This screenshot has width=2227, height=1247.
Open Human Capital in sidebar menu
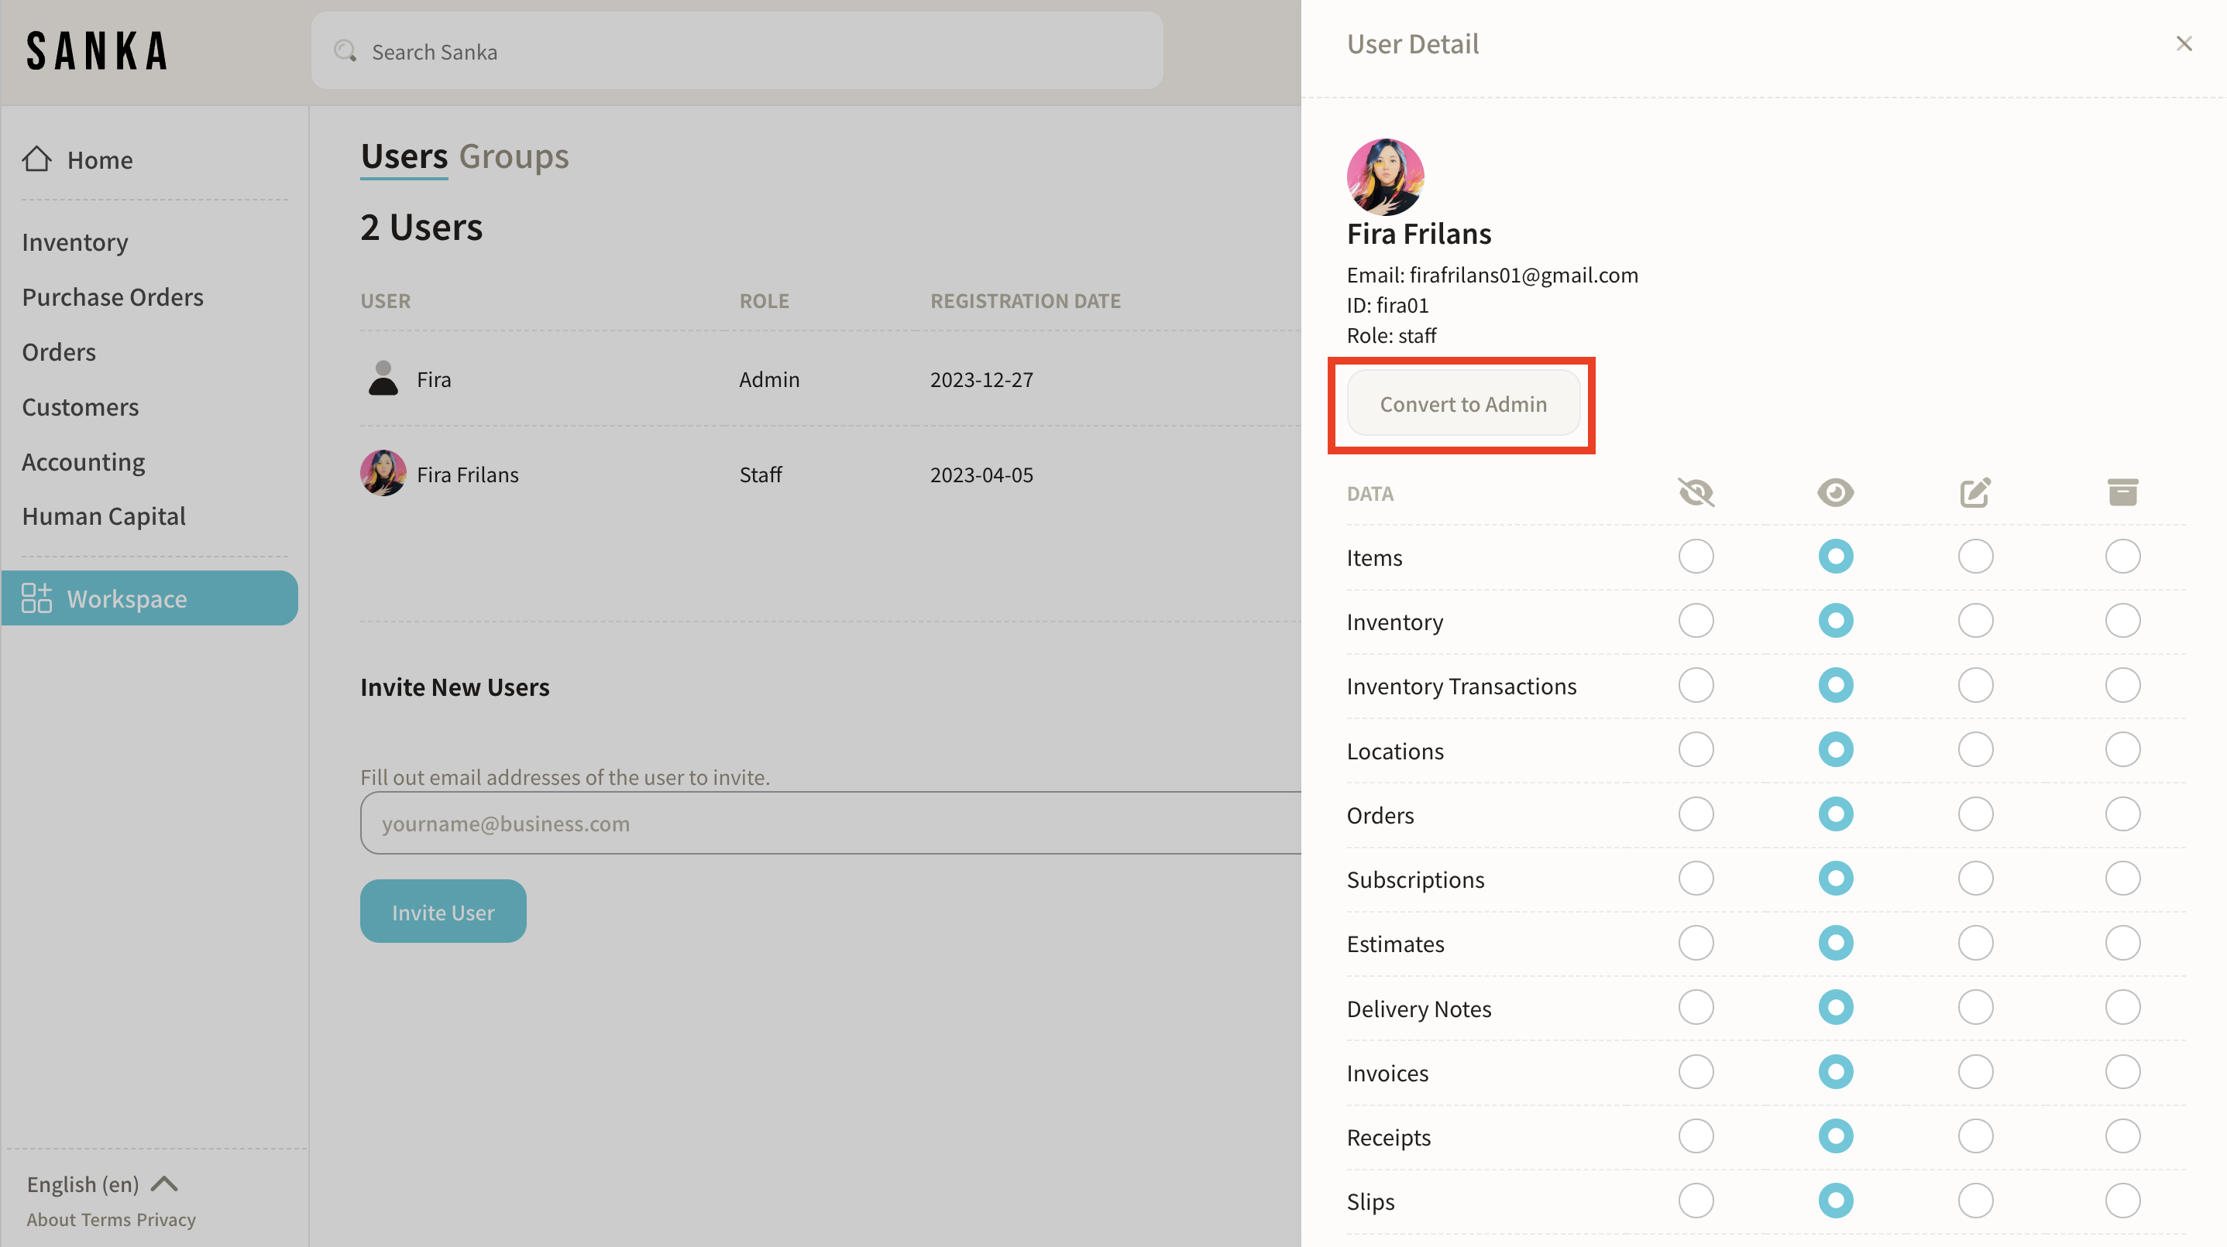(x=104, y=516)
